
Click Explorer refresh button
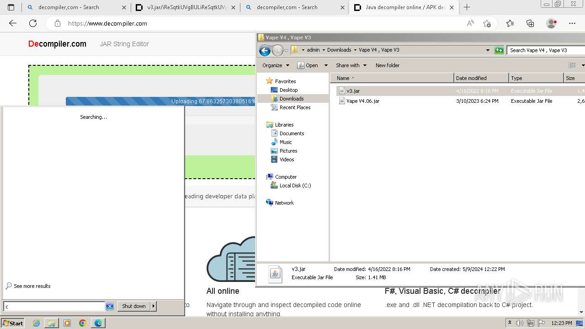coord(499,50)
